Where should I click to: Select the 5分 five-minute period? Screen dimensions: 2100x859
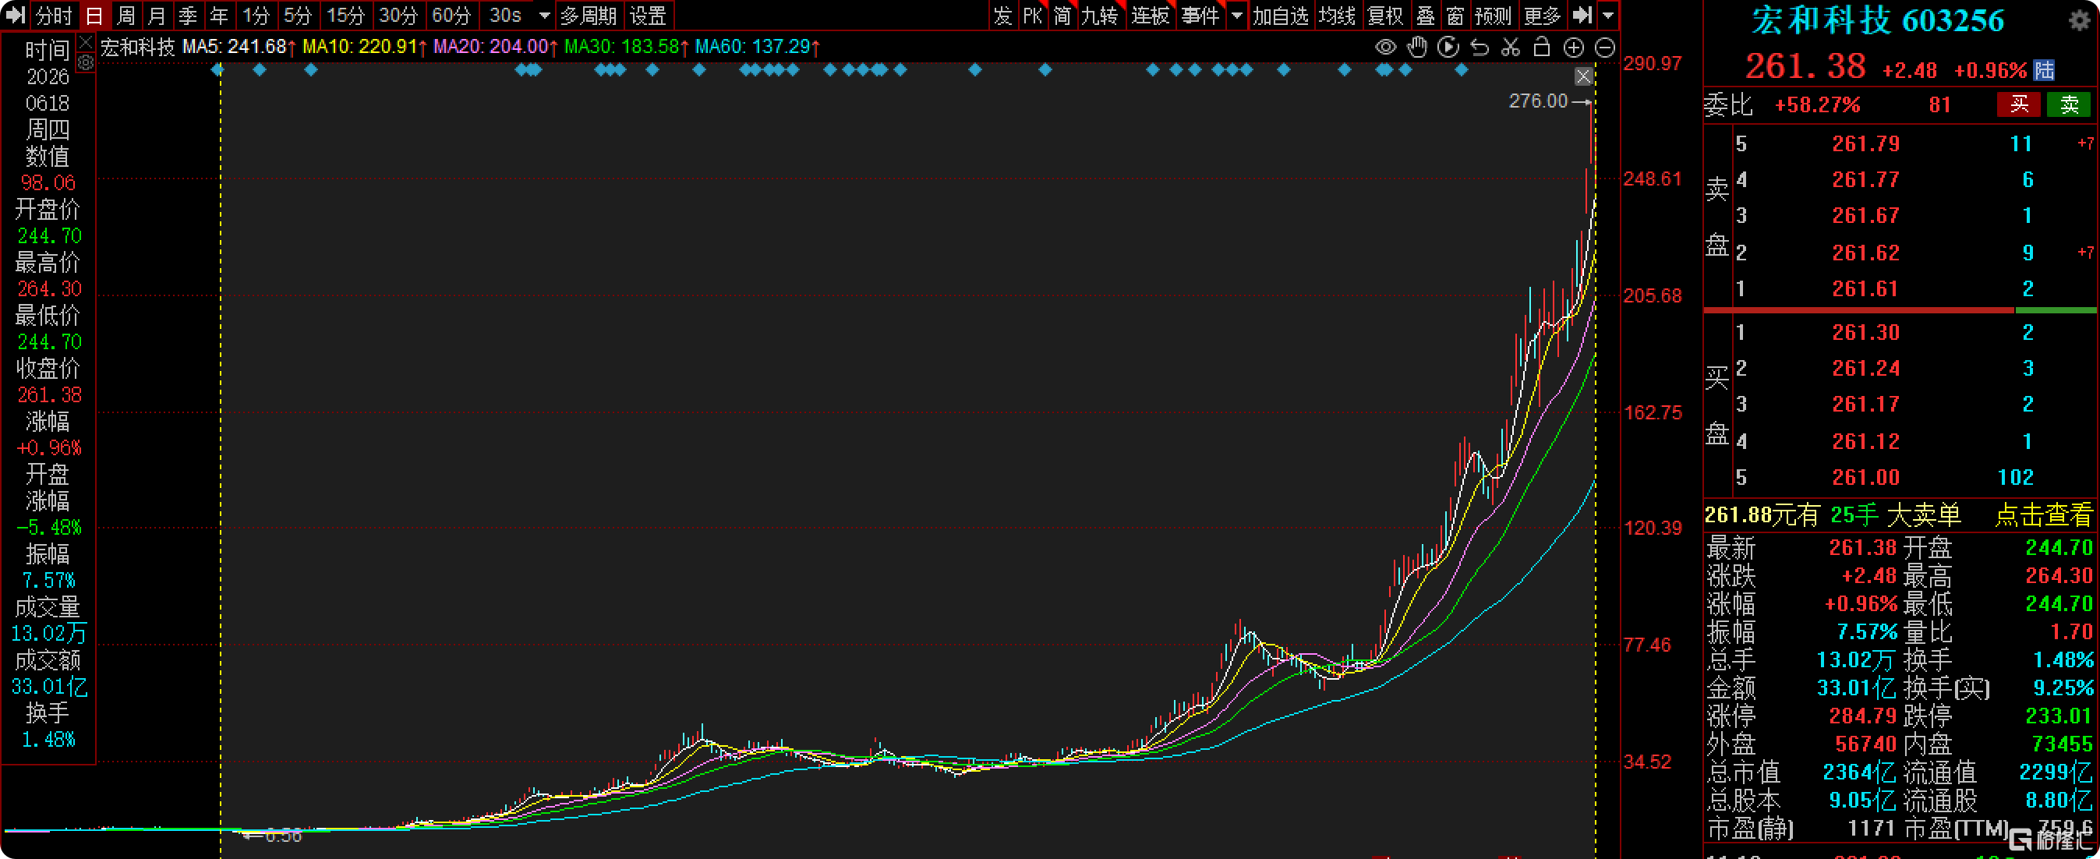(298, 15)
